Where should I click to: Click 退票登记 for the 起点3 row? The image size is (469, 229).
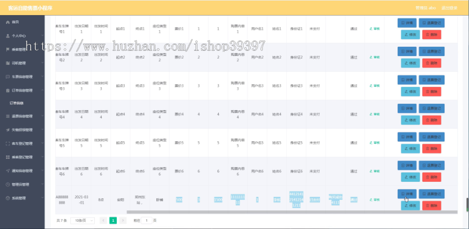431,80
